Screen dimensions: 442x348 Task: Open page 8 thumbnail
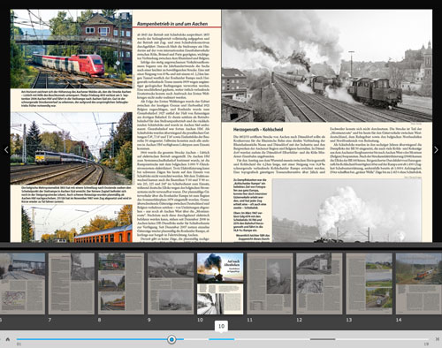[x=121, y=284]
